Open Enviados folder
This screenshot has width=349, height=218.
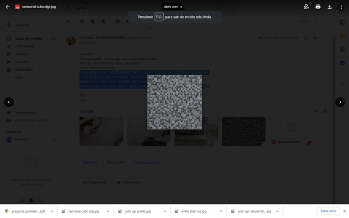pos(22,62)
